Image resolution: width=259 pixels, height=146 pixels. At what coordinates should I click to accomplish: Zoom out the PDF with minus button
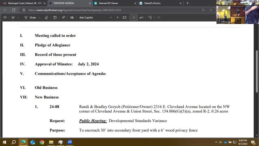click(x=111, y=17)
